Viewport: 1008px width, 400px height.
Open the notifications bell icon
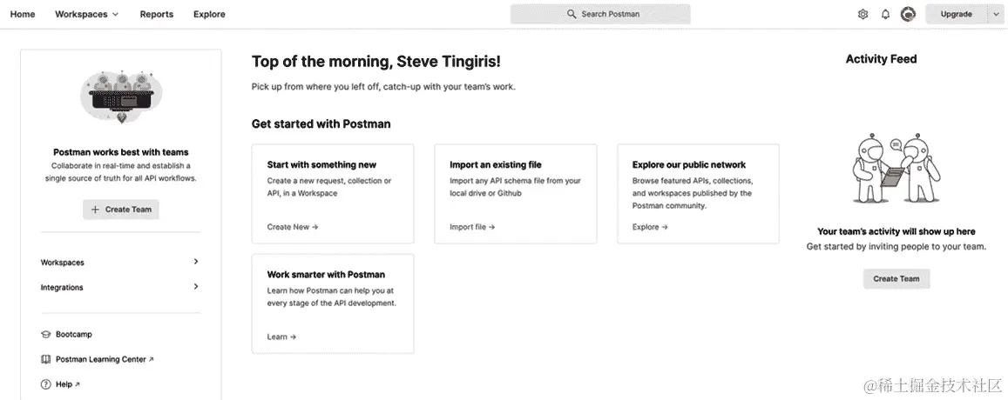click(885, 14)
